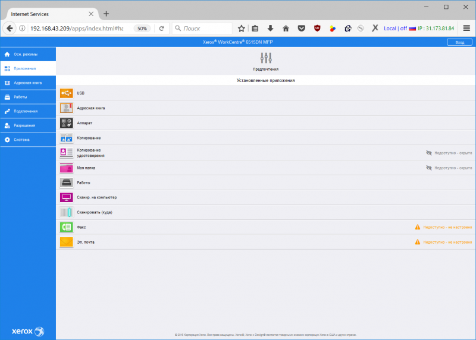Open the Осн. режимы sidebar item

[x=28, y=54]
